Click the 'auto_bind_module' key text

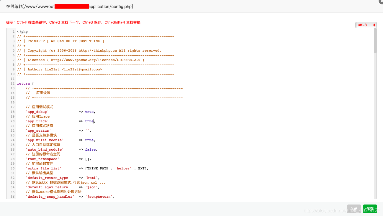45,149
